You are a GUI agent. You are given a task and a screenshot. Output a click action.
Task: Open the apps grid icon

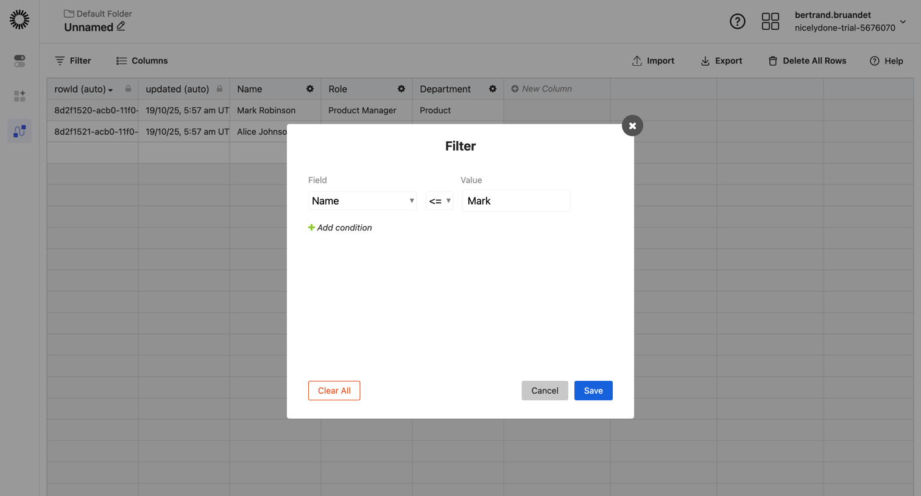point(771,21)
